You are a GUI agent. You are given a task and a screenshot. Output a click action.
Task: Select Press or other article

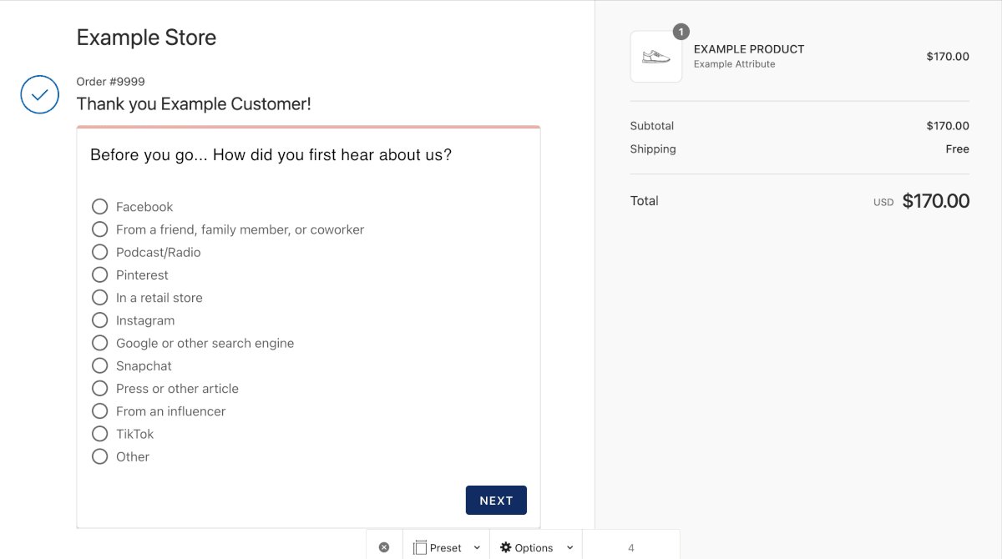click(x=100, y=388)
